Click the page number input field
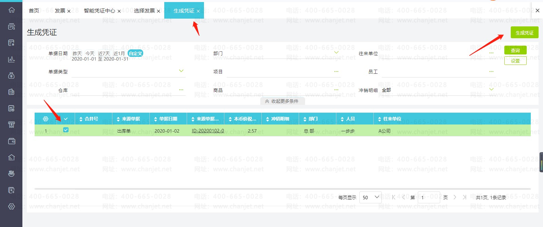 (429, 197)
